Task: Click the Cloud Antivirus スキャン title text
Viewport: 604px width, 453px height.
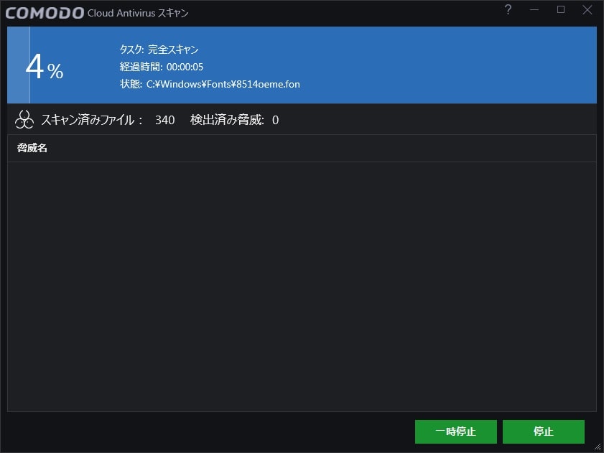Action: (x=138, y=13)
